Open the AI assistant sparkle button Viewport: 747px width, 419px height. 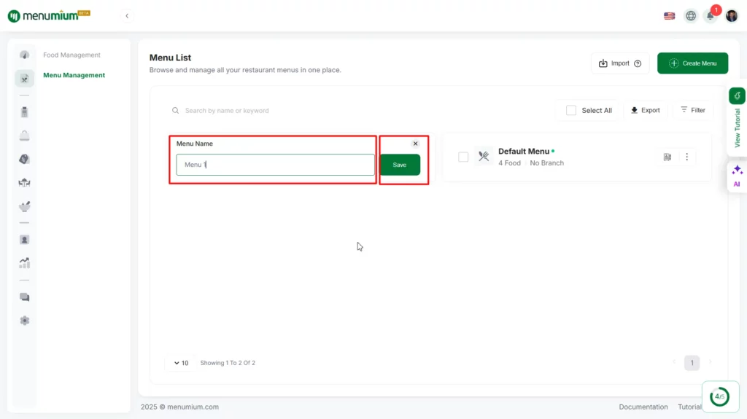[737, 176]
